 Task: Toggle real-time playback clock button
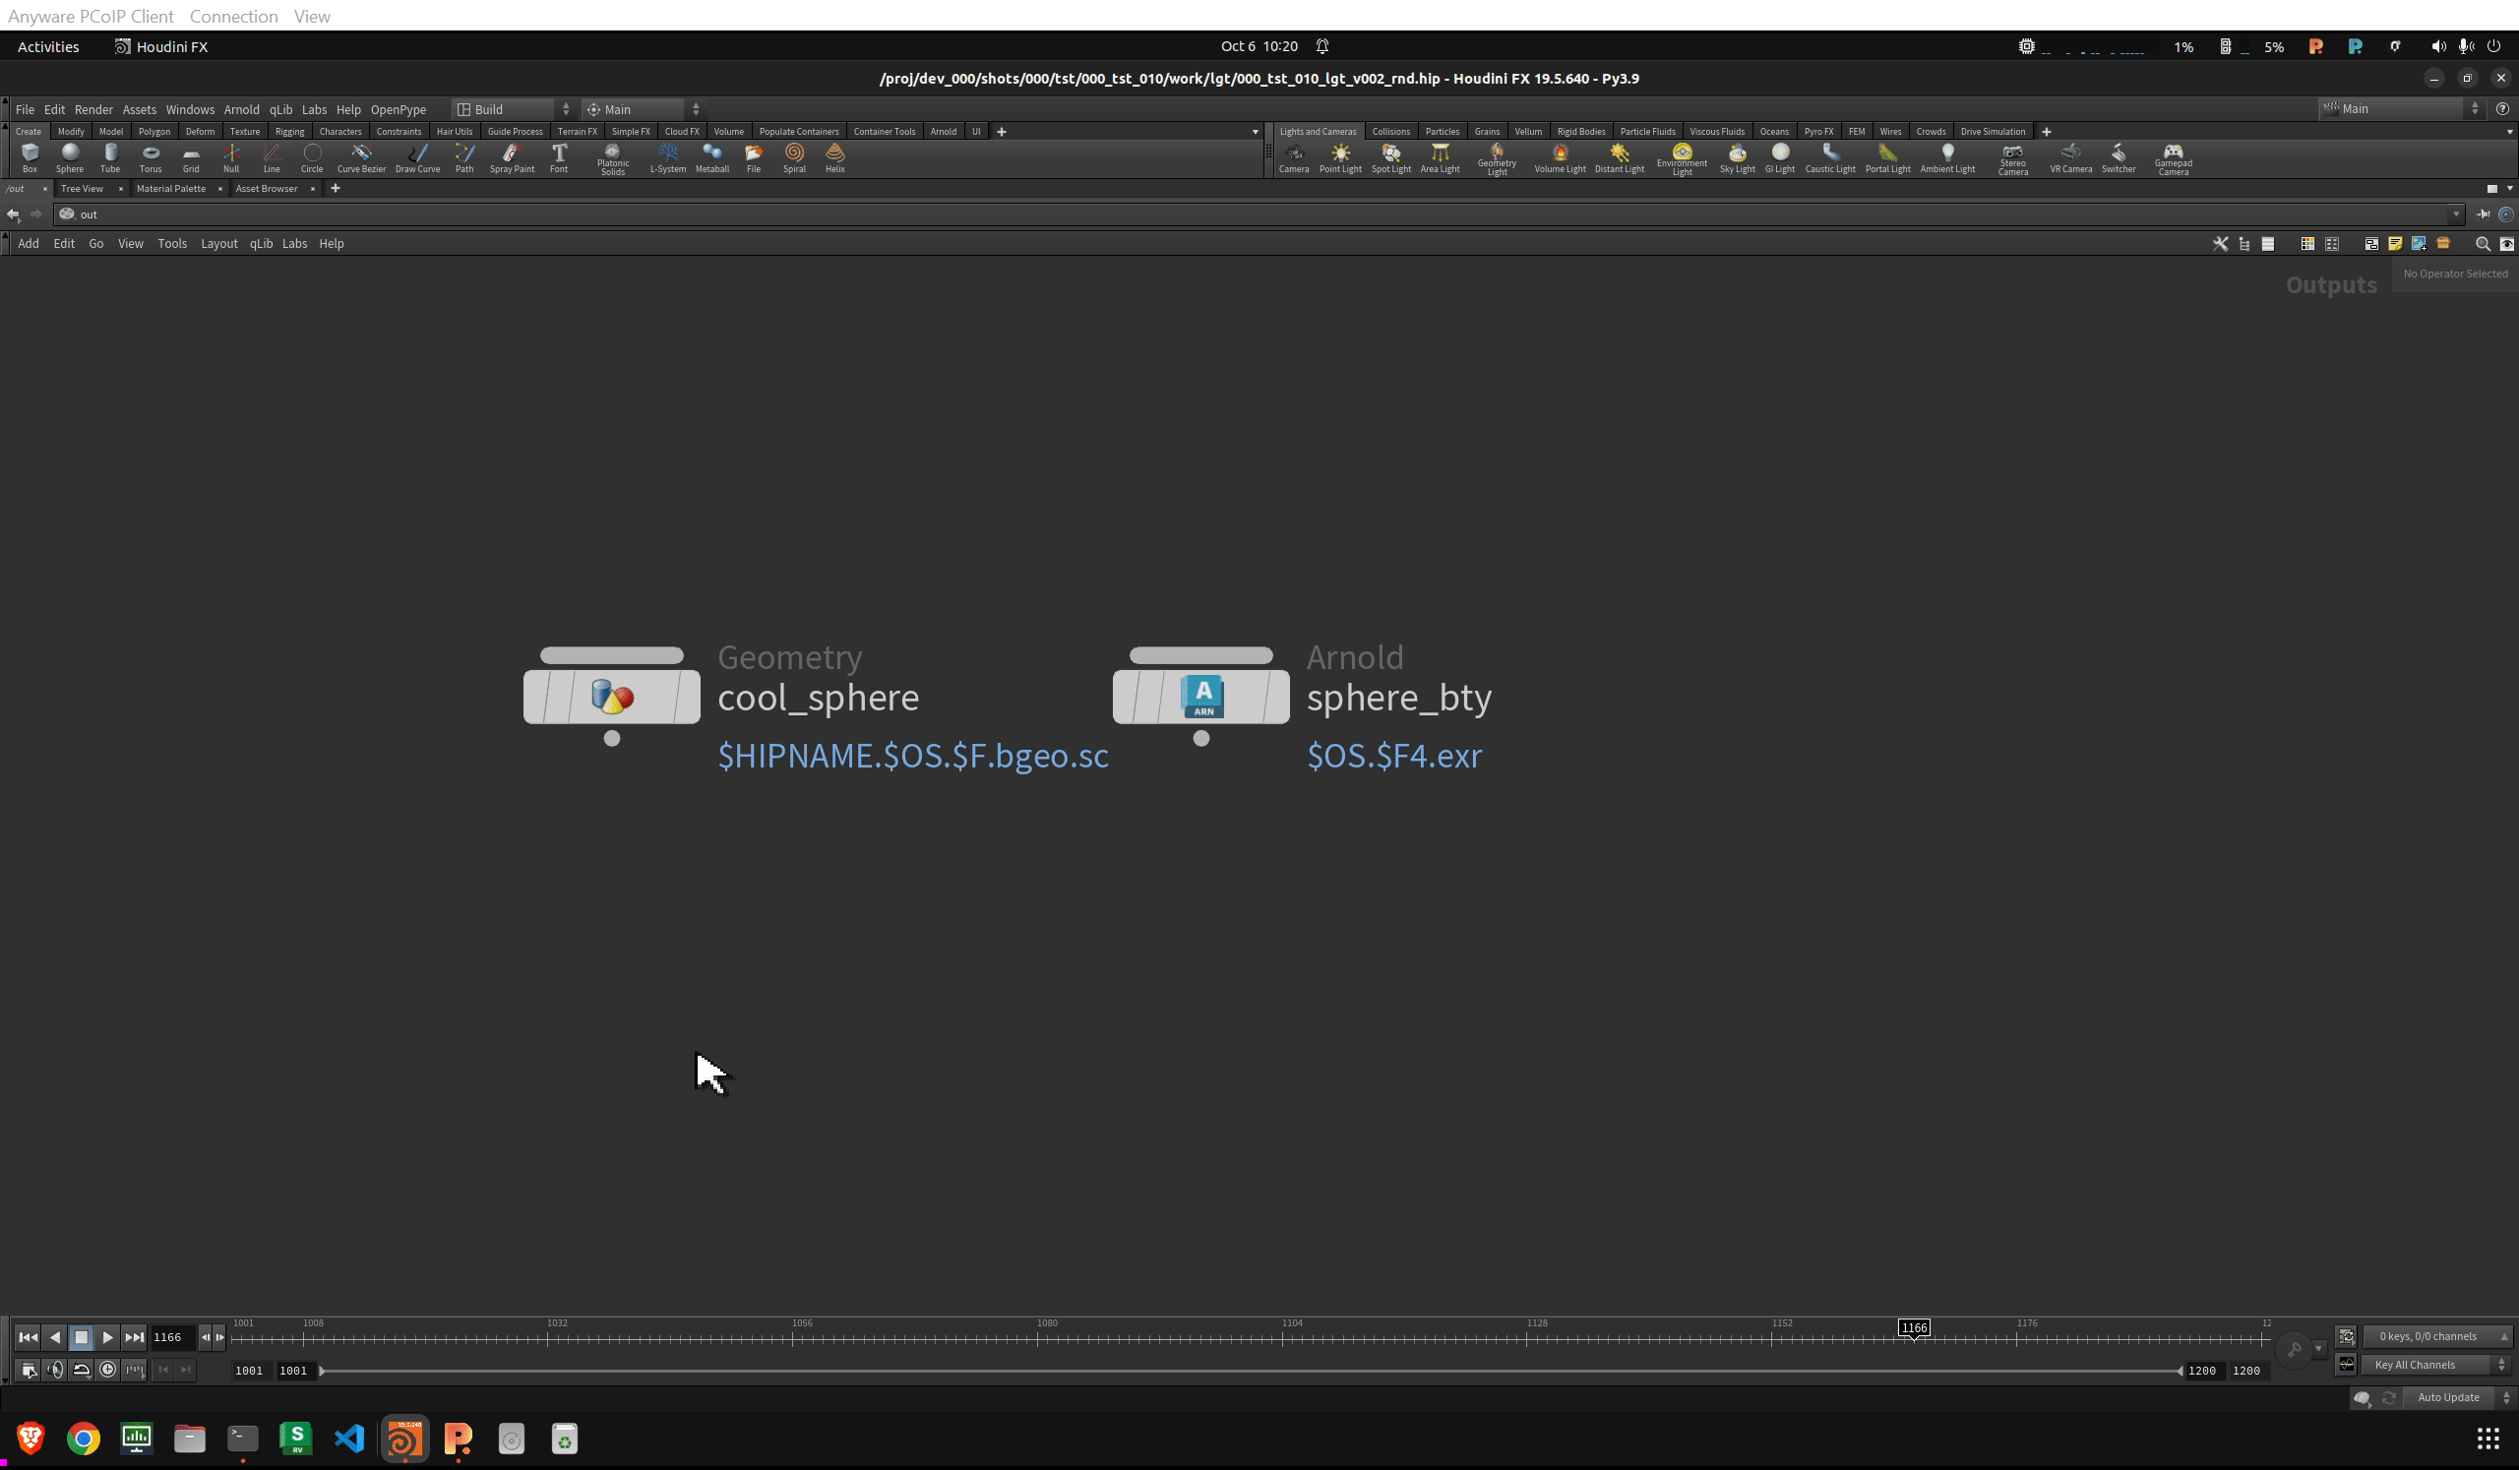pyautogui.click(x=108, y=1370)
